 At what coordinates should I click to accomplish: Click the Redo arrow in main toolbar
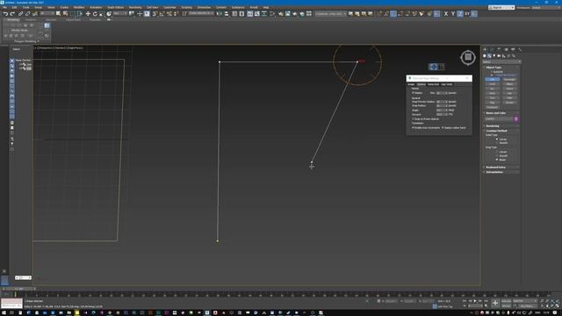12,14
